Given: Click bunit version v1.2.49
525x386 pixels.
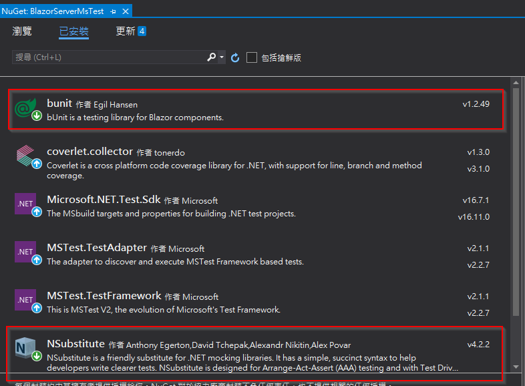Looking at the screenshot, I should (x=476, y=104).
